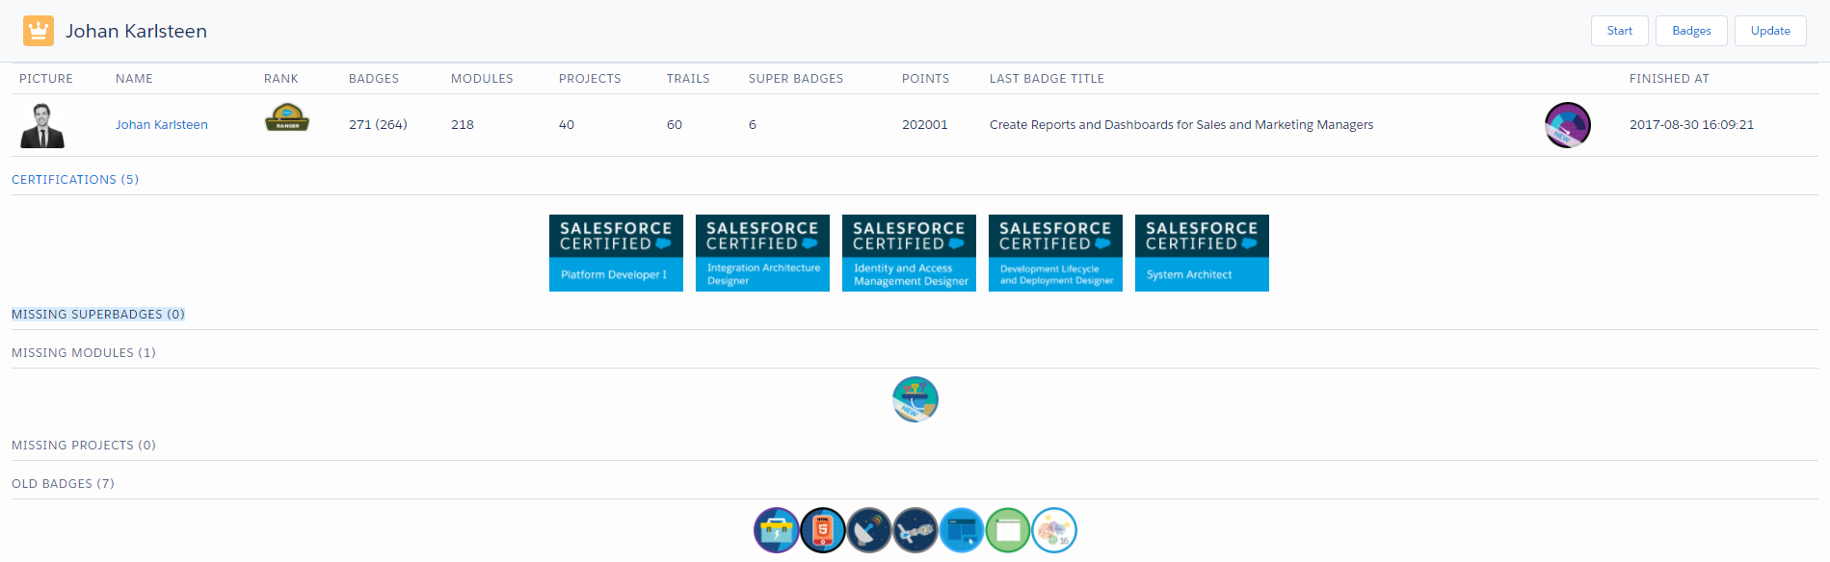Click the old HTML5 phone badge
Screen dimensions: 1830x562
tap(823, 530)
